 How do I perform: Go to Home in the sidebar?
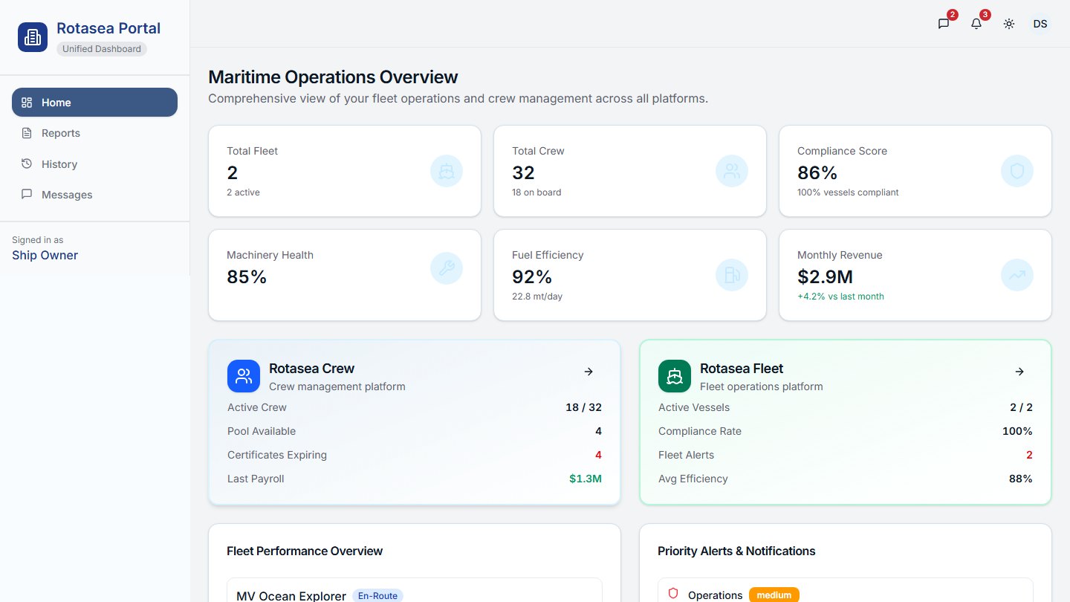(x=94, y=103)
